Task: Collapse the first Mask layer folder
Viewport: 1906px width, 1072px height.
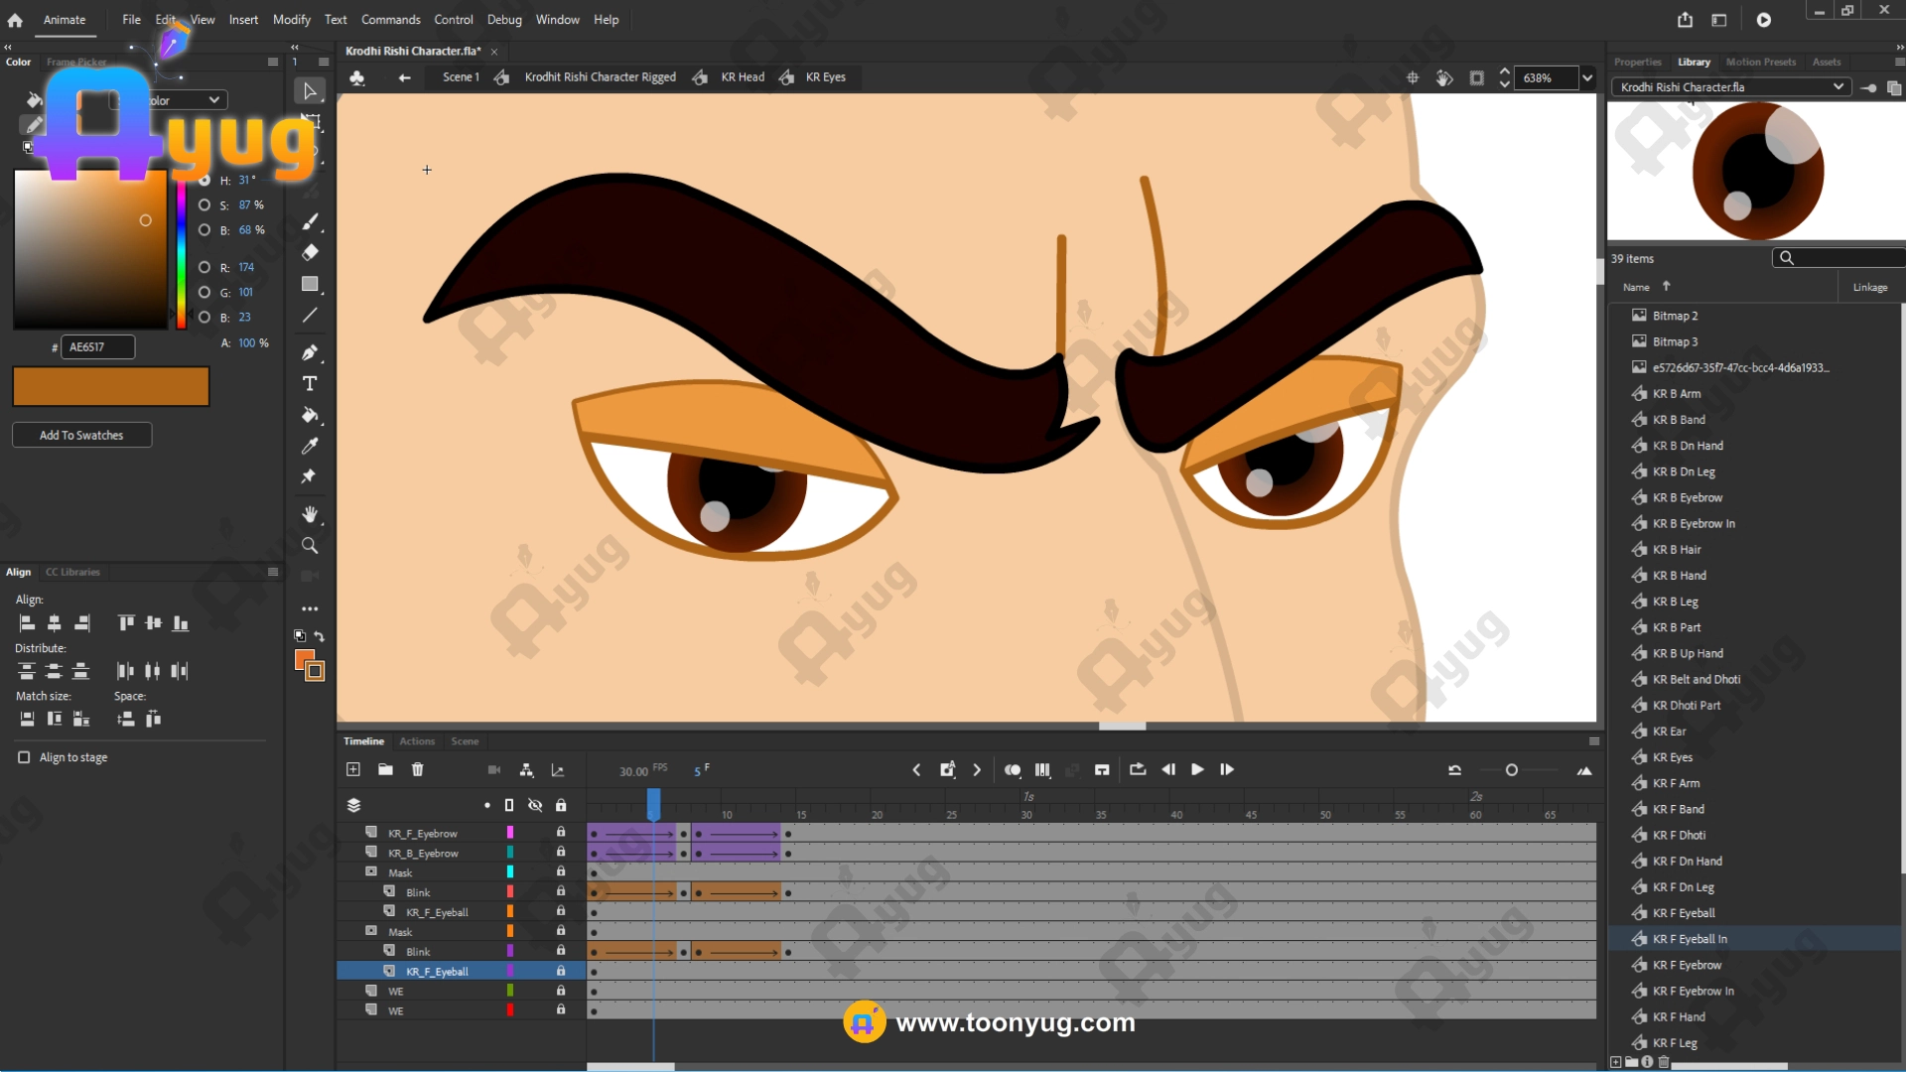Action: [371, 872]
